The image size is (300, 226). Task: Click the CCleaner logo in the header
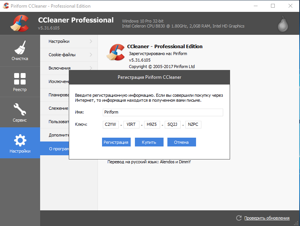(x=19, y=24)
